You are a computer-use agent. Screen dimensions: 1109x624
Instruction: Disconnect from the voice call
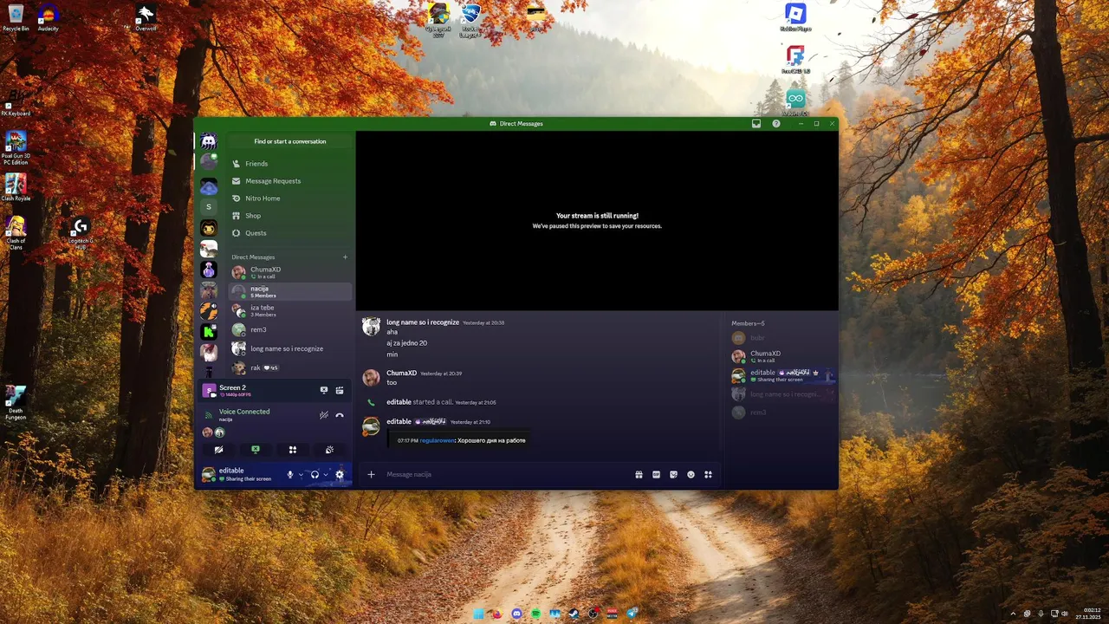point(340,415)
